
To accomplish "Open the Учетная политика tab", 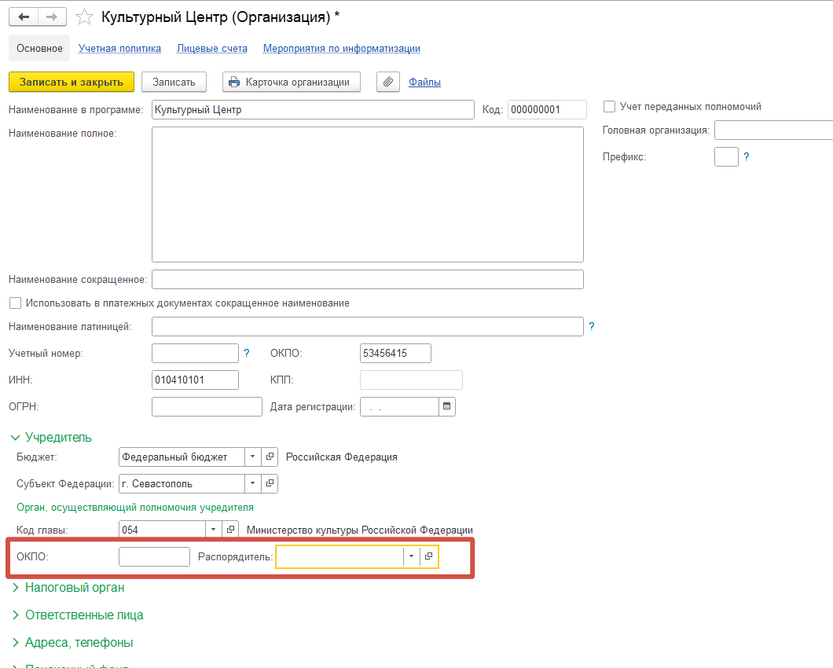I will click(119, 49).
